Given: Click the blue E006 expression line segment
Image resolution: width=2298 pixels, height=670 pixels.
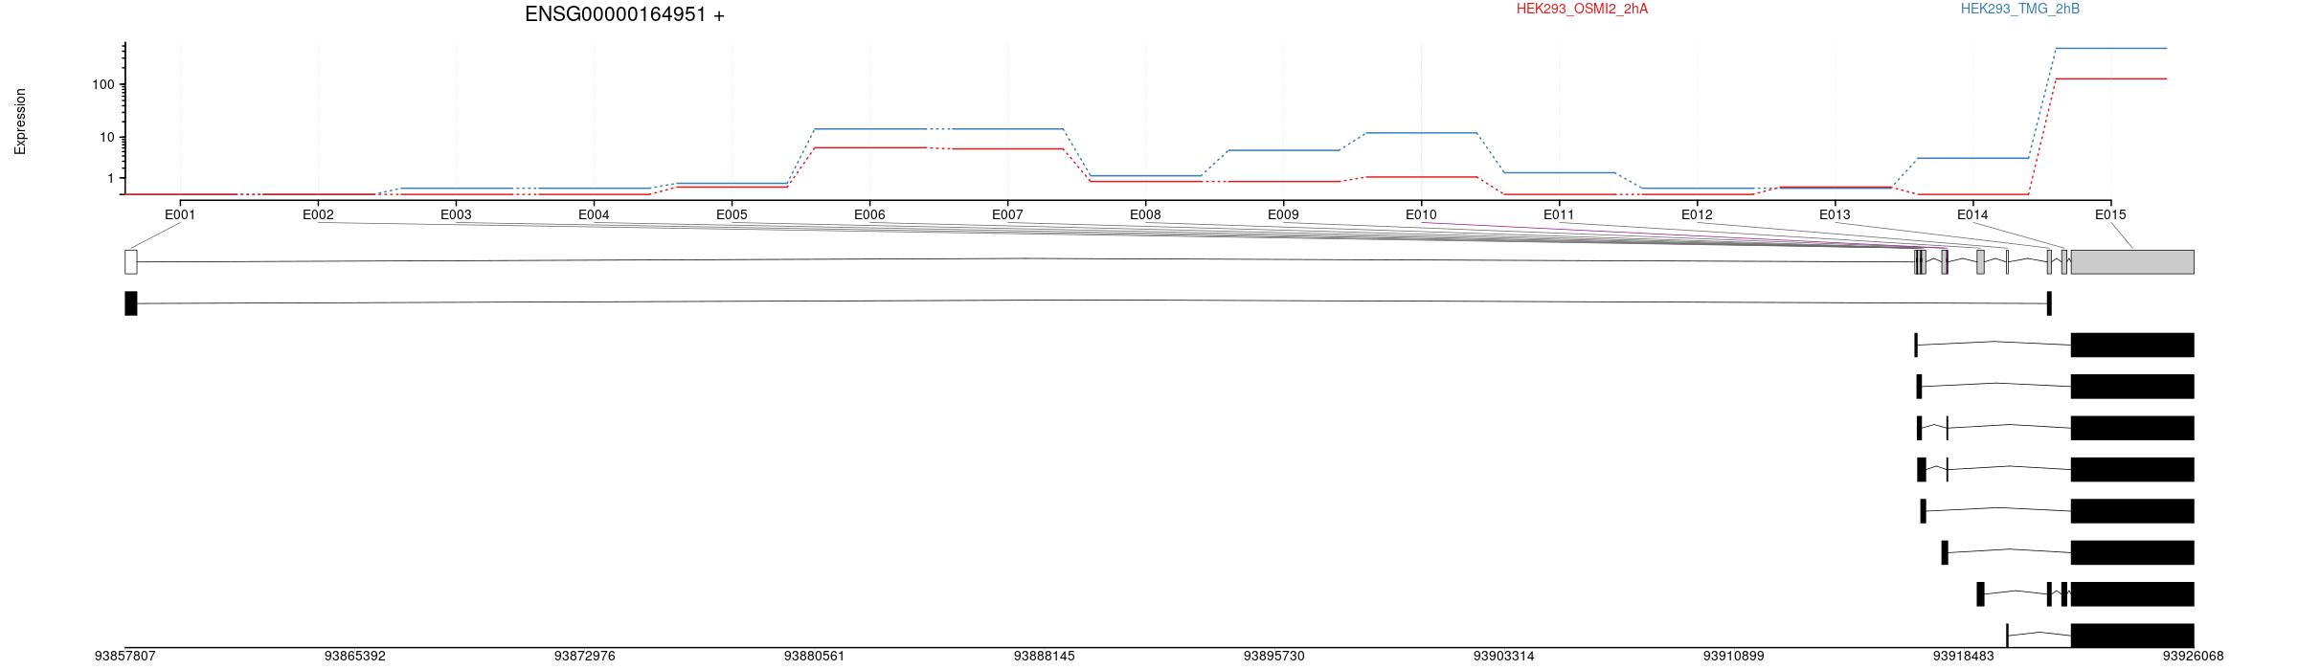Looking at the screenshot, I should 869,129.
